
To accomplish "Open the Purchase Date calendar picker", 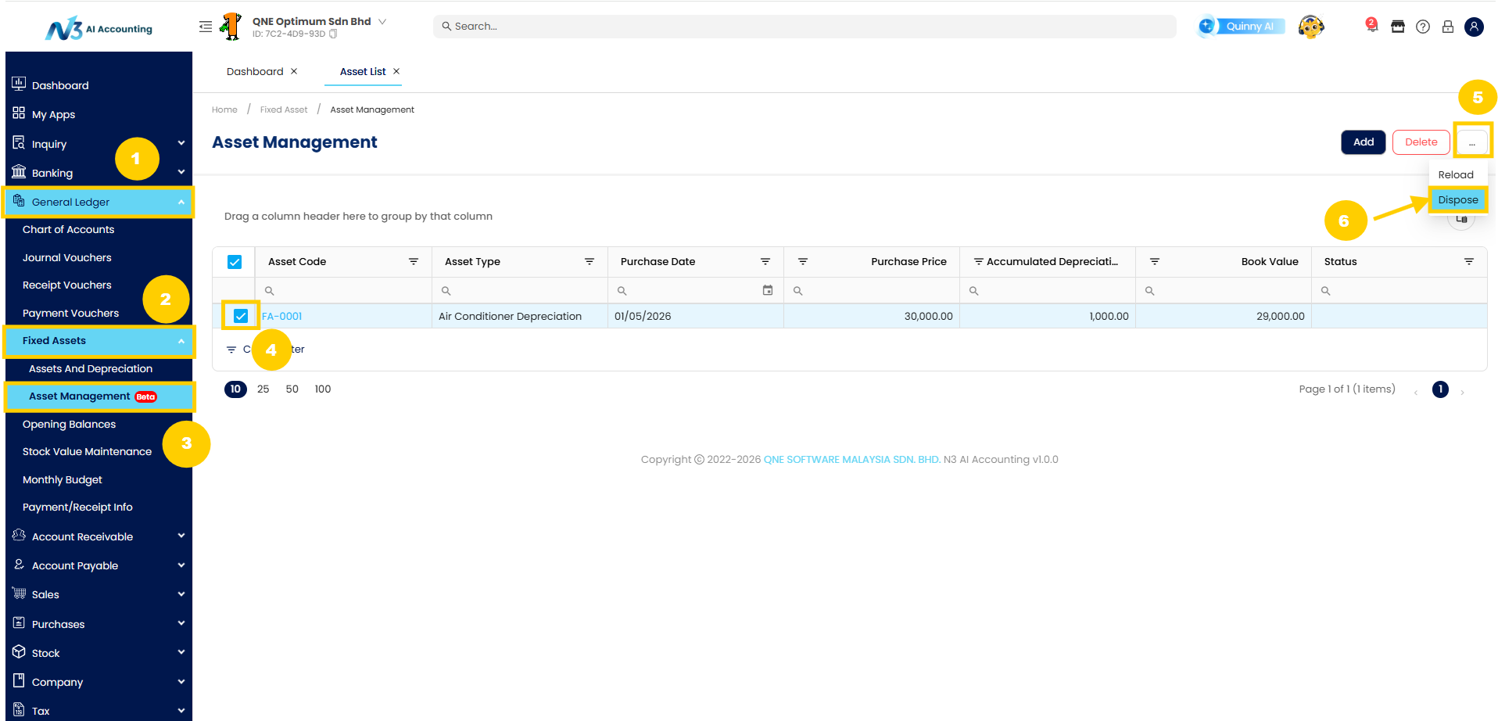I will pyautogui.click(x=768, y=290).
